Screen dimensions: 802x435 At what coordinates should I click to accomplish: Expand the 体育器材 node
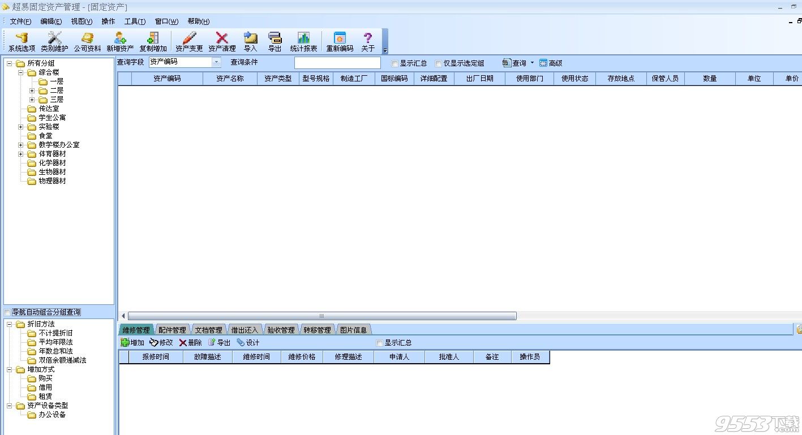pos(21,153)
